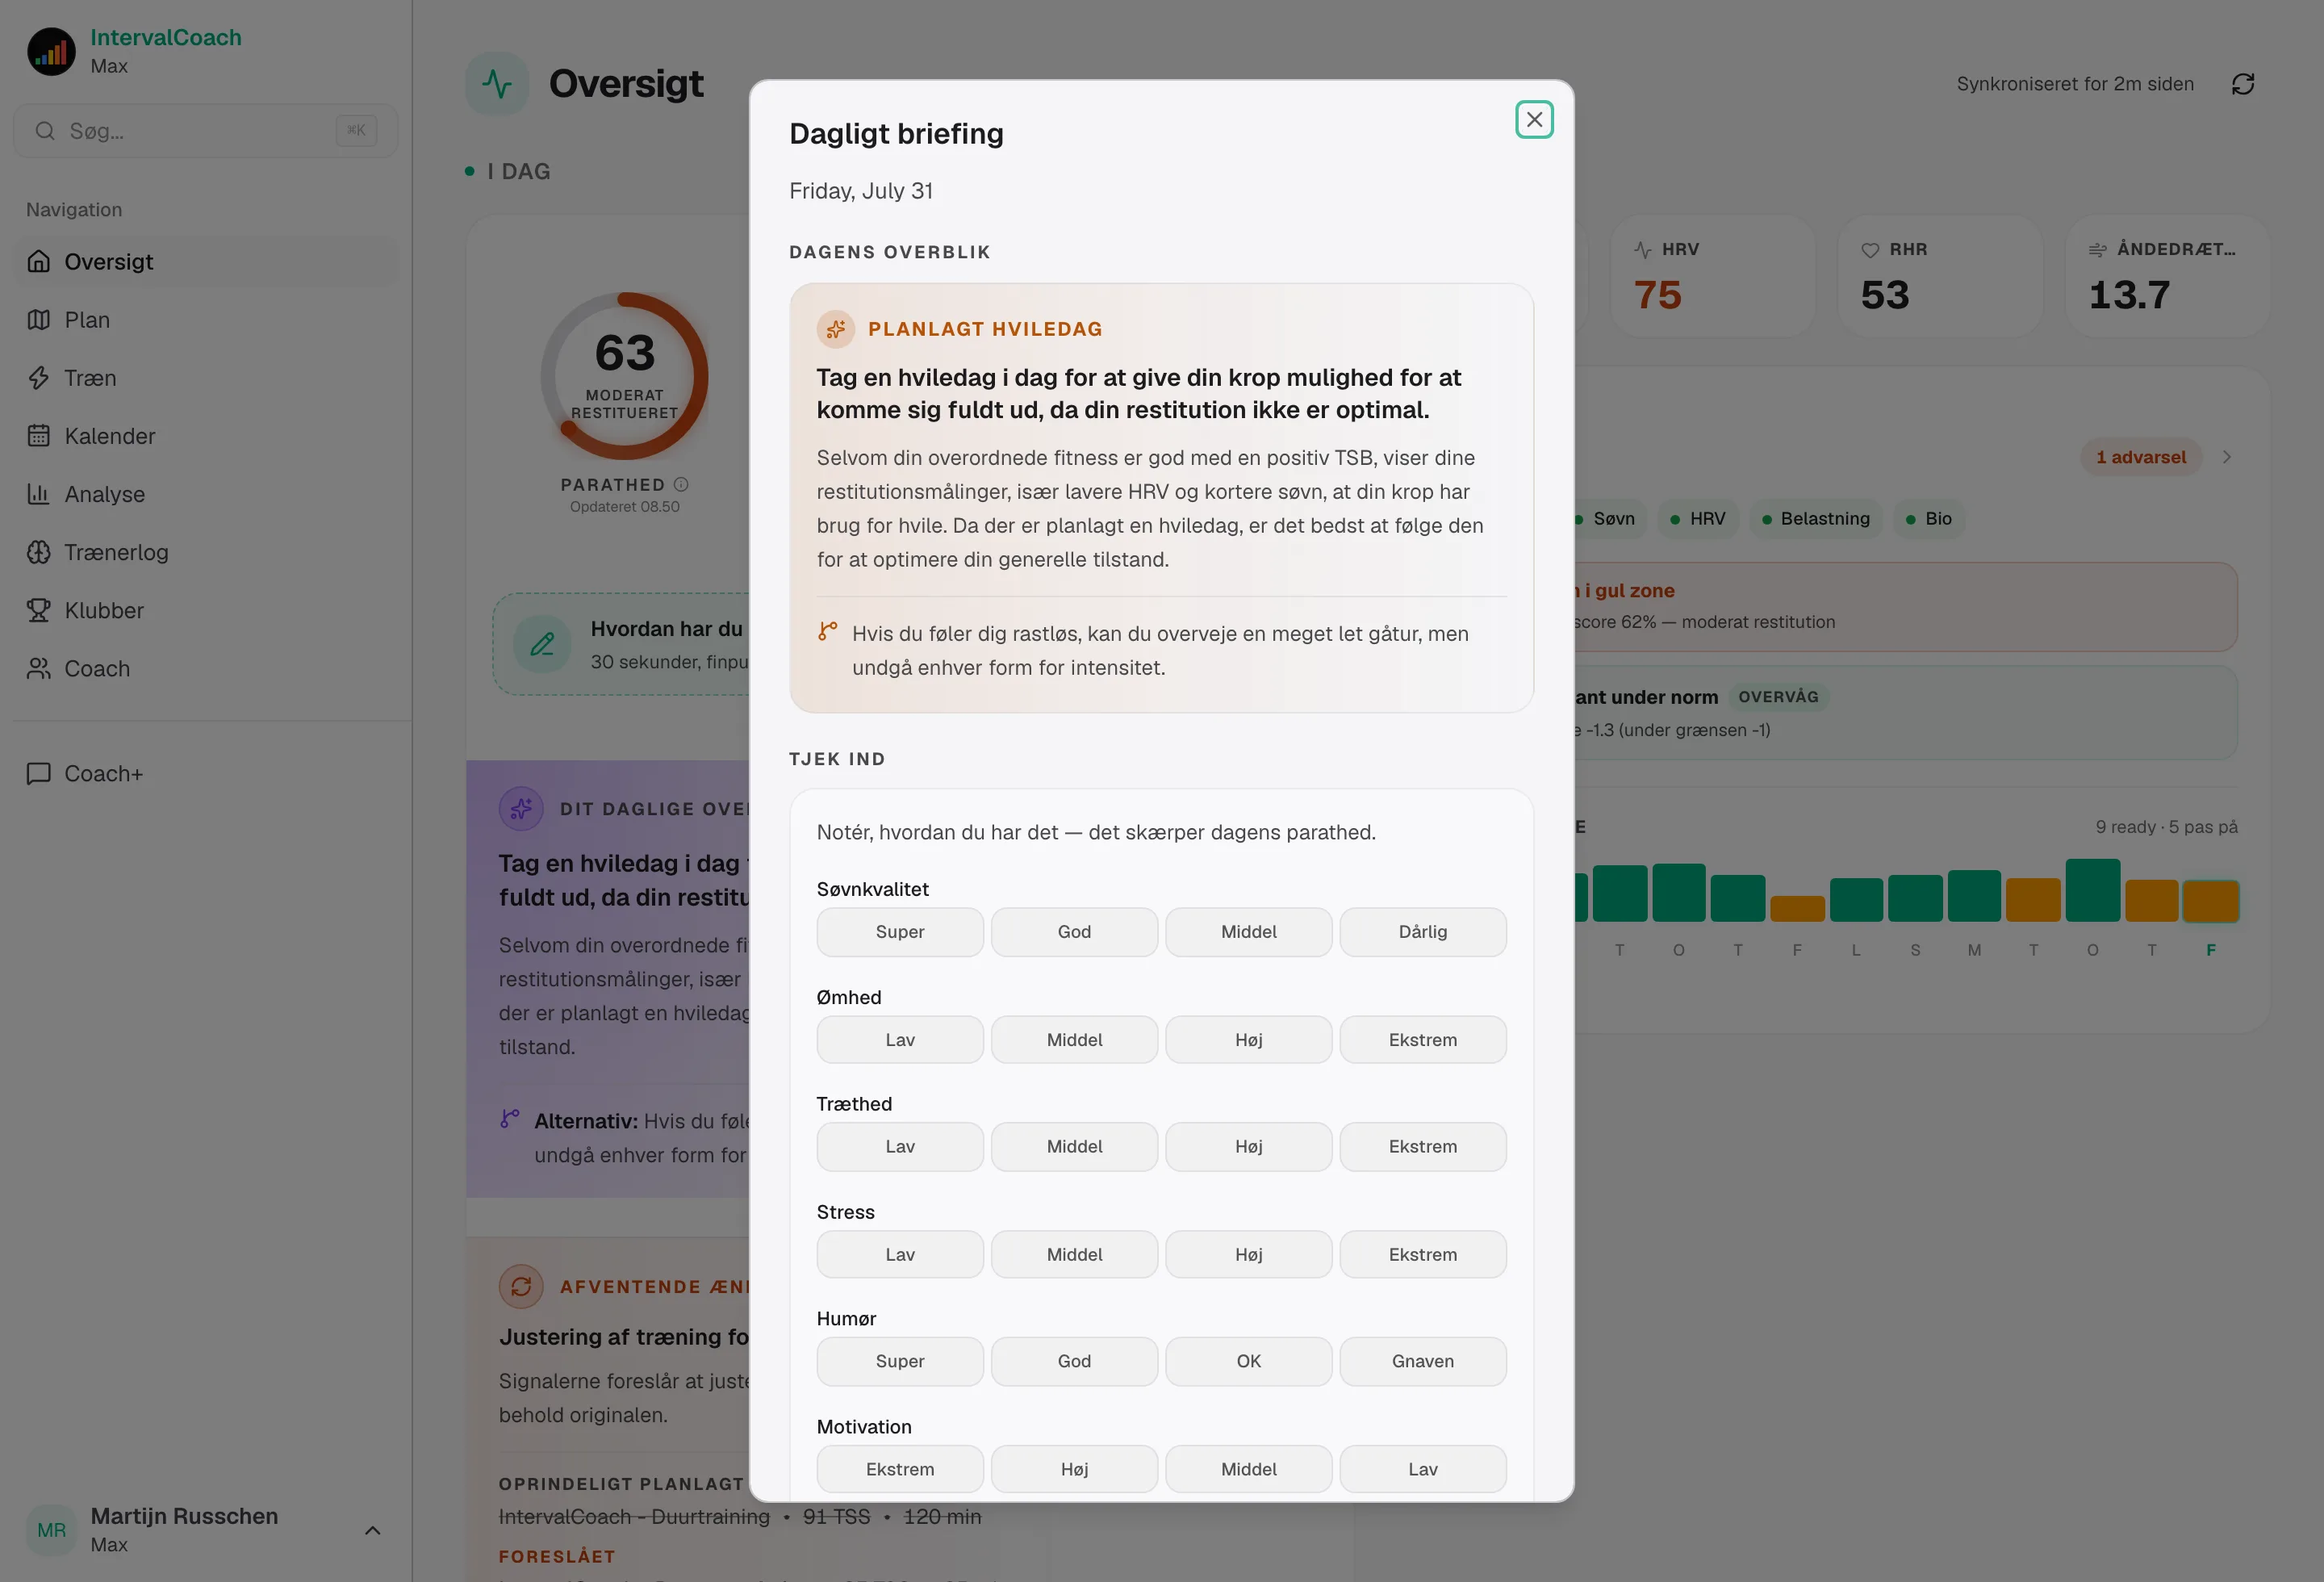The image size is (2324, 1582).
Task: Click the Åndedræt wind icon
Action: pyautogui.click(x=2098, y=250)
